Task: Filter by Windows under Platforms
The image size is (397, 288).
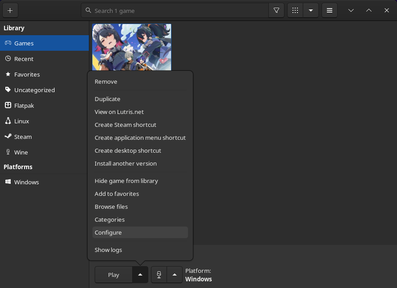Action: [x=26, y=182]
